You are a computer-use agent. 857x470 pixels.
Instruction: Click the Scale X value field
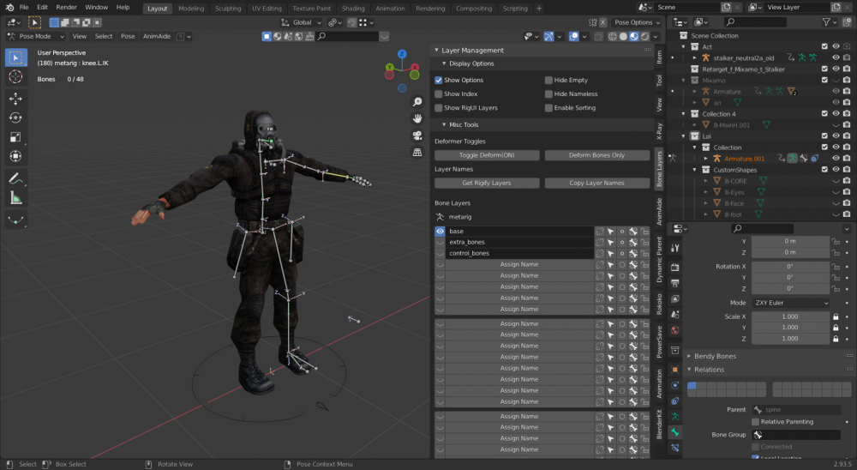[790, 316]
